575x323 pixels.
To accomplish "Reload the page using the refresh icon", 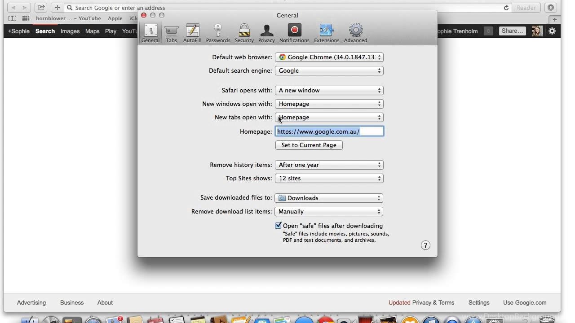I will click(506, 8).
